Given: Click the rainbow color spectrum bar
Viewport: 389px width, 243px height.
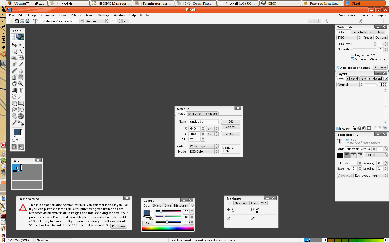Looking at the screenshot, I should coord(168,228).
